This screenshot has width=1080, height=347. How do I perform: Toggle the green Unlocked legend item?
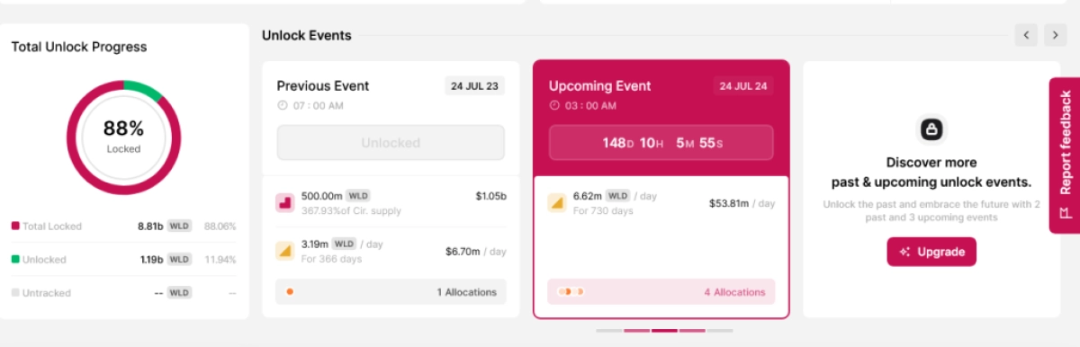click(124, 260)
